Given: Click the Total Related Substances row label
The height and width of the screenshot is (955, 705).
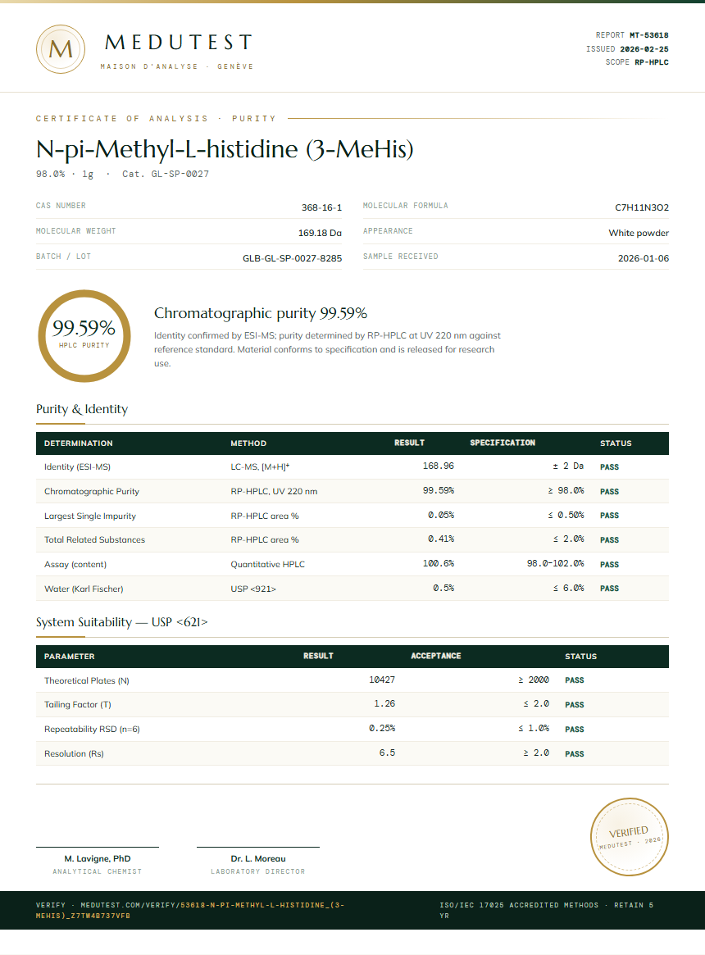Looking at the screenshot, I should point(94,539).
